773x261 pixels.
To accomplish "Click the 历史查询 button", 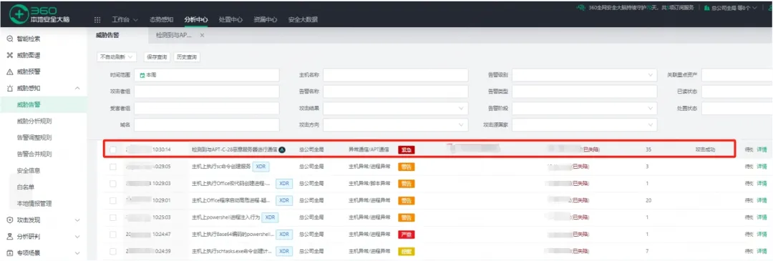I will point(187,57).
